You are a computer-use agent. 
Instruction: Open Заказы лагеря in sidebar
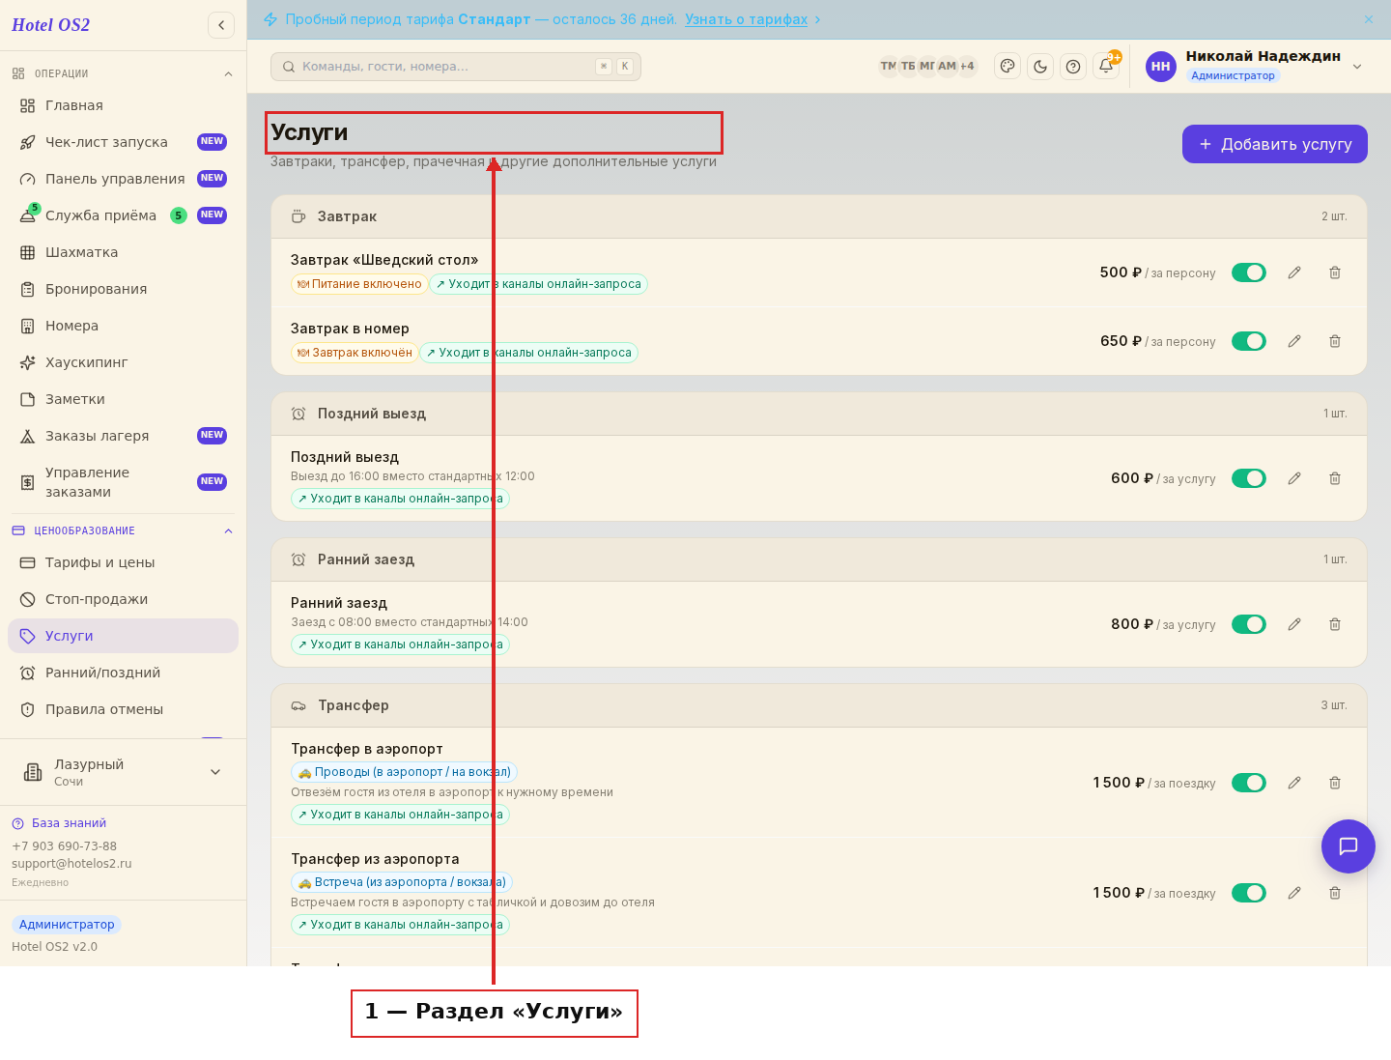tap(123, 436)
